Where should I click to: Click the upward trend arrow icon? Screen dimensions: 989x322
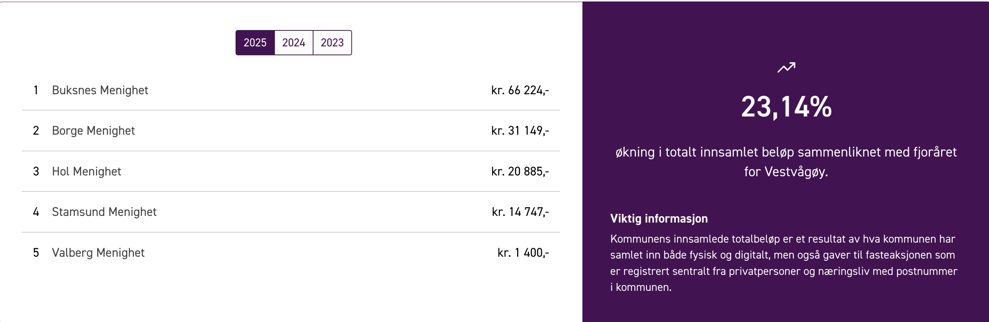coord(786,68)
